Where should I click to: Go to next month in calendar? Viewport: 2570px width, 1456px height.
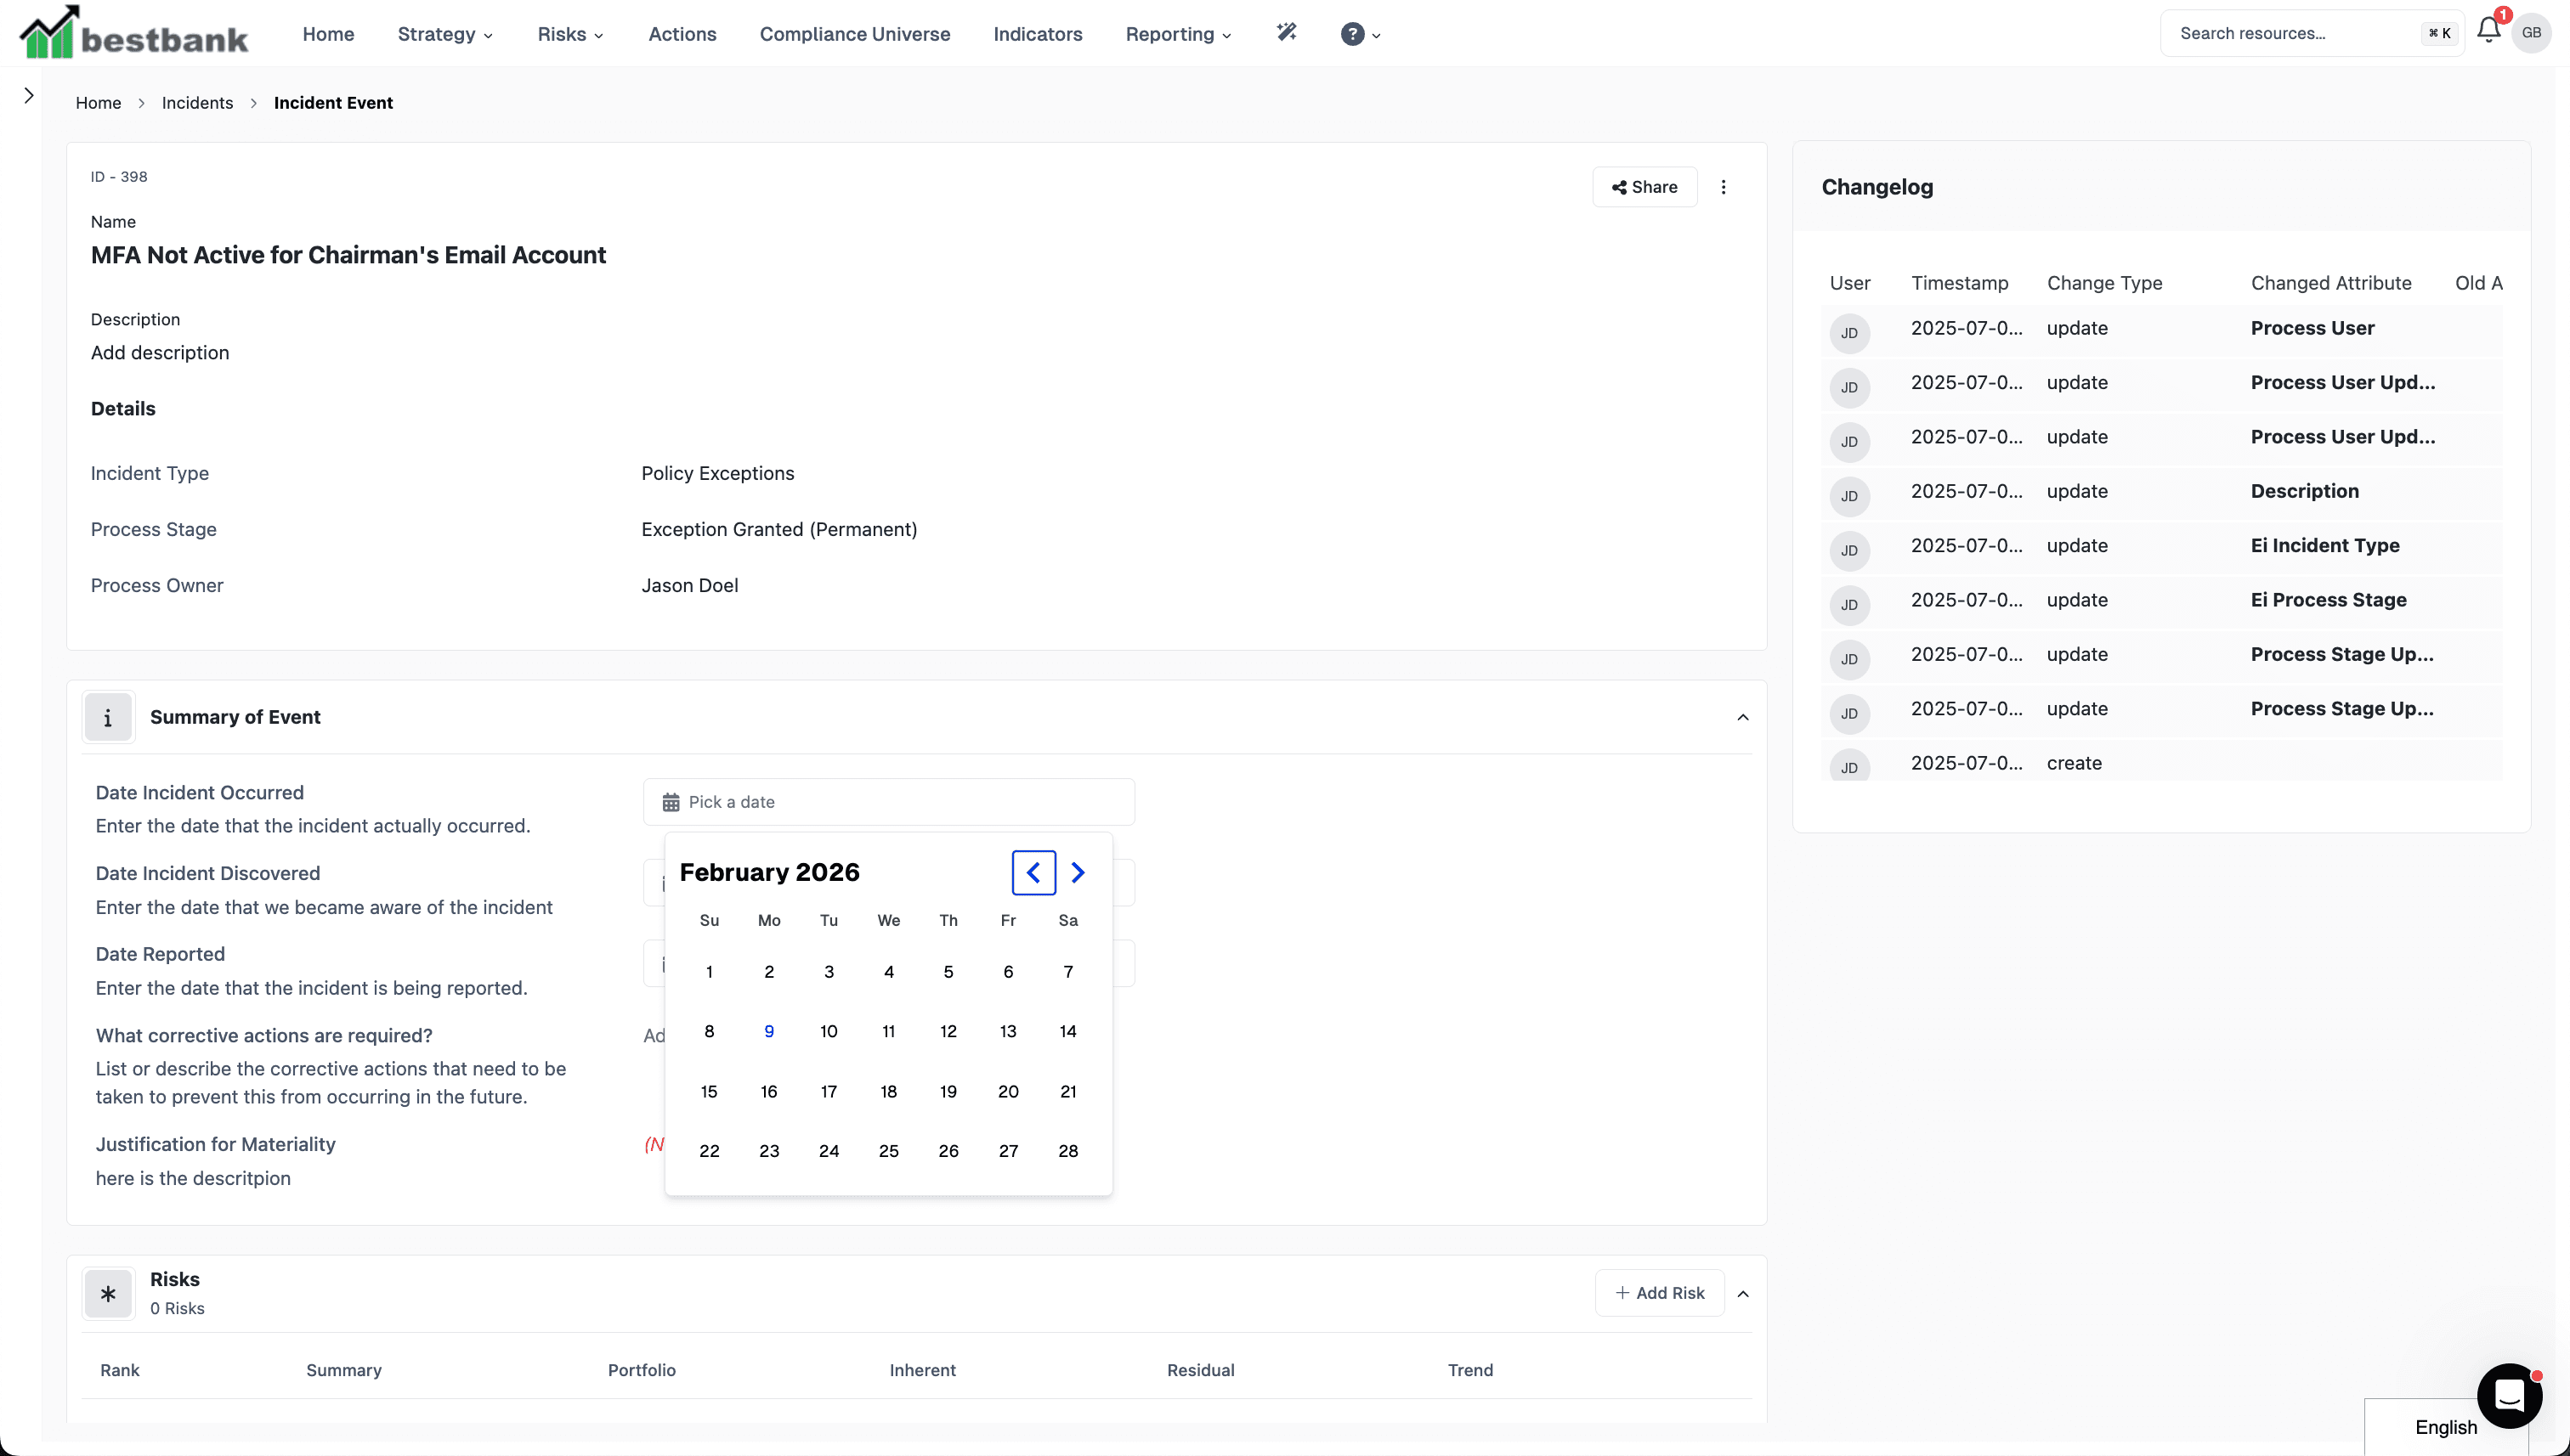1078,872
